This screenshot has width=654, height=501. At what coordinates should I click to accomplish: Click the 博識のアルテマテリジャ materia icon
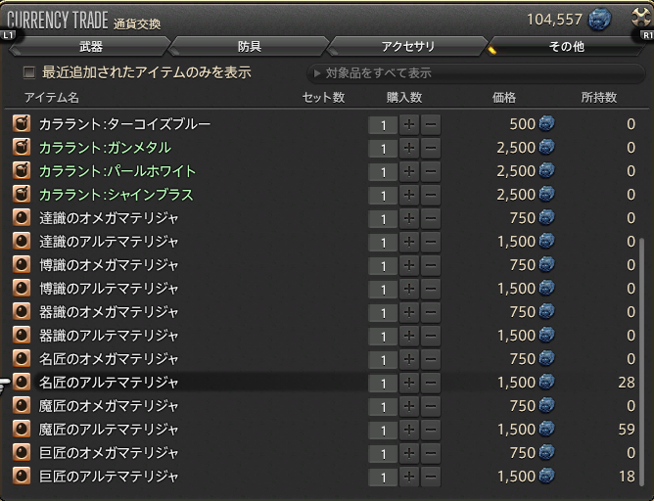click(21, 289)
